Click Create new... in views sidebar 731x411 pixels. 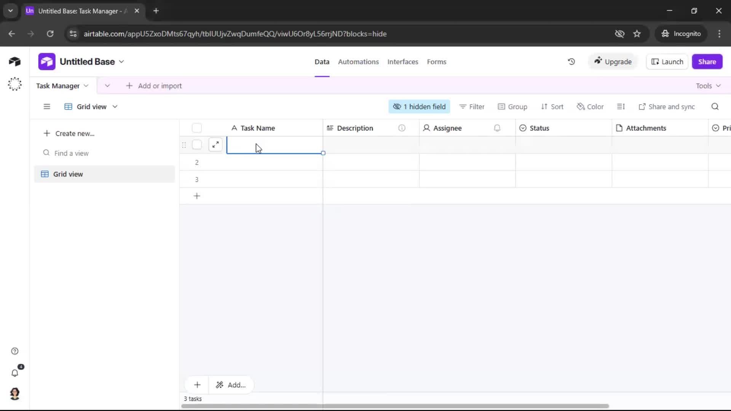point(69,134)
